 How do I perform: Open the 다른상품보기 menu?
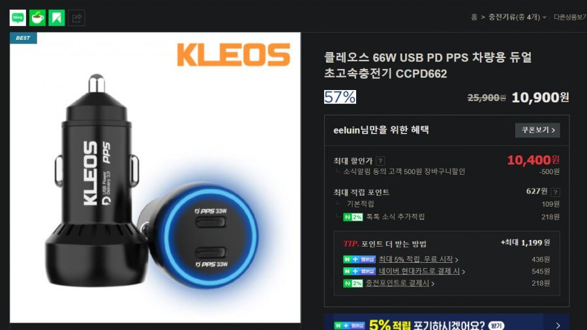(570, 17)
